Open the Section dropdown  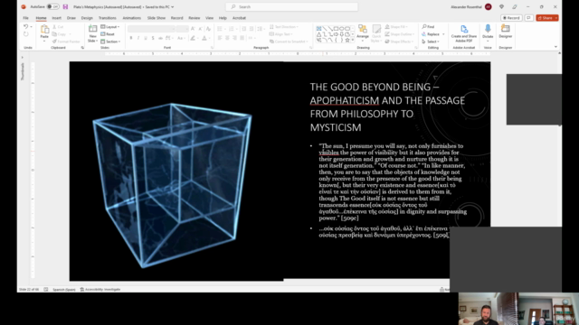click(x=110, y=42)
